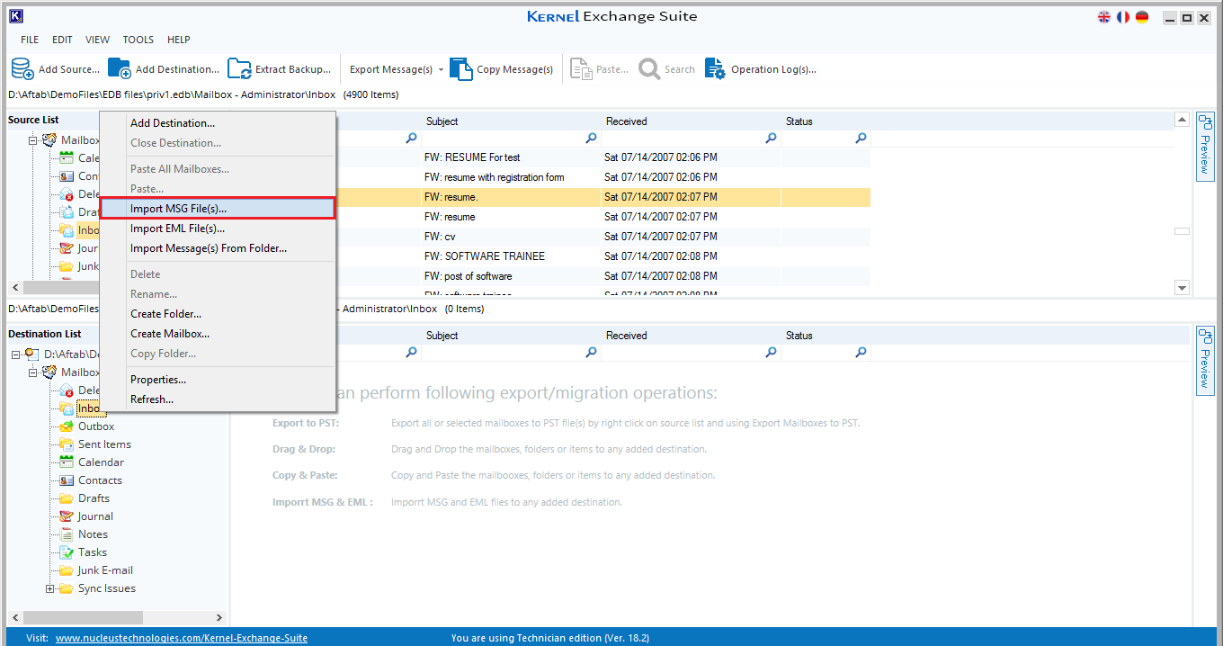Screen dimensions: 1223x646
Task: Click the Add Destination toolbar icon
Action: pyautogui.click(x=120, y=69)
